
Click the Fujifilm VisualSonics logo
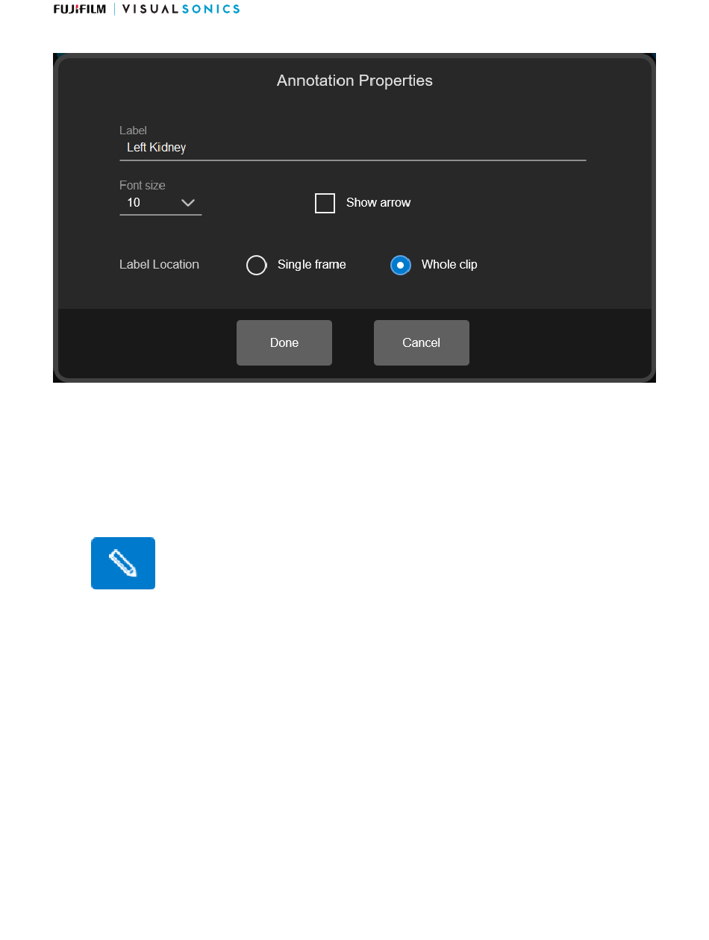point(146,9)
